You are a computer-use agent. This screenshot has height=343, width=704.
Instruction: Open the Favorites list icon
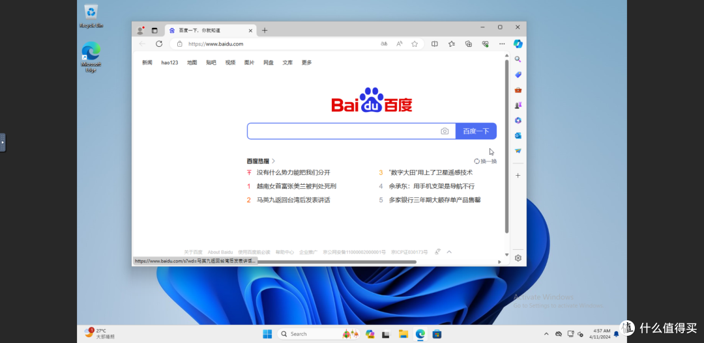[452, 44]
